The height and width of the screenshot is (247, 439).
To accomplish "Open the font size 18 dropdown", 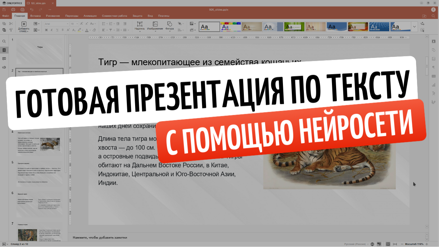I will [77, 24].
